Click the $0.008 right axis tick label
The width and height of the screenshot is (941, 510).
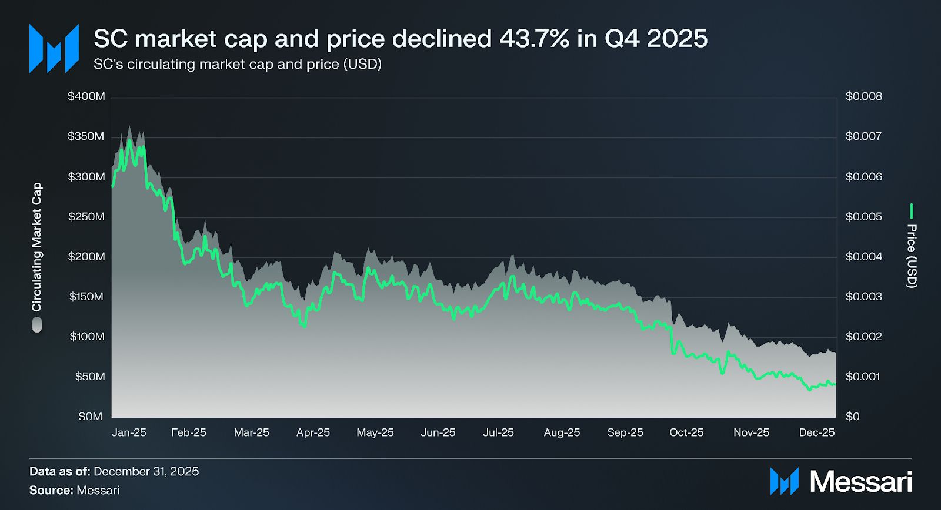[864, 96]
